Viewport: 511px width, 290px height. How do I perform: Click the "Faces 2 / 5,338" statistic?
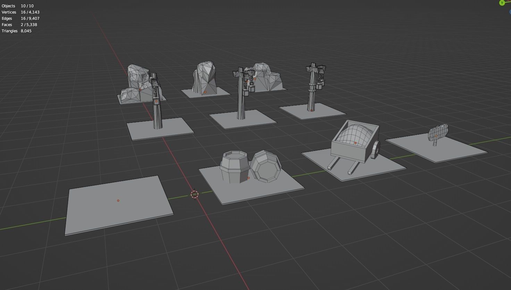[19, 25]
